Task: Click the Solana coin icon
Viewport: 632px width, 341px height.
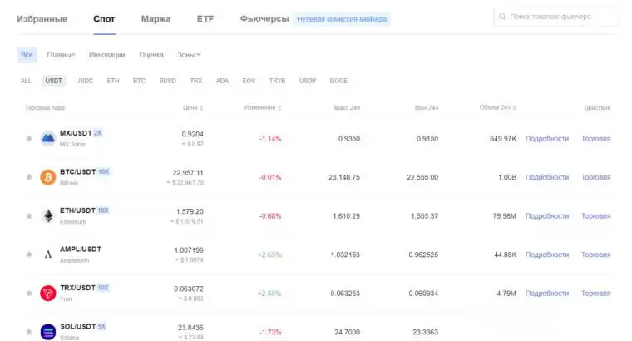Action: (47, 331)
